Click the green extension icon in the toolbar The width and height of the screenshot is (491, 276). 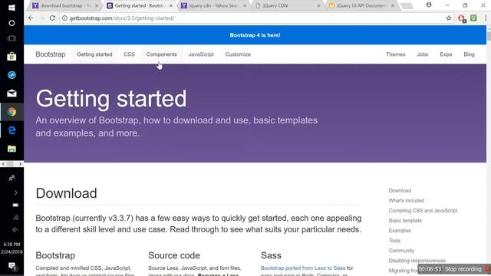click(473, 18)
